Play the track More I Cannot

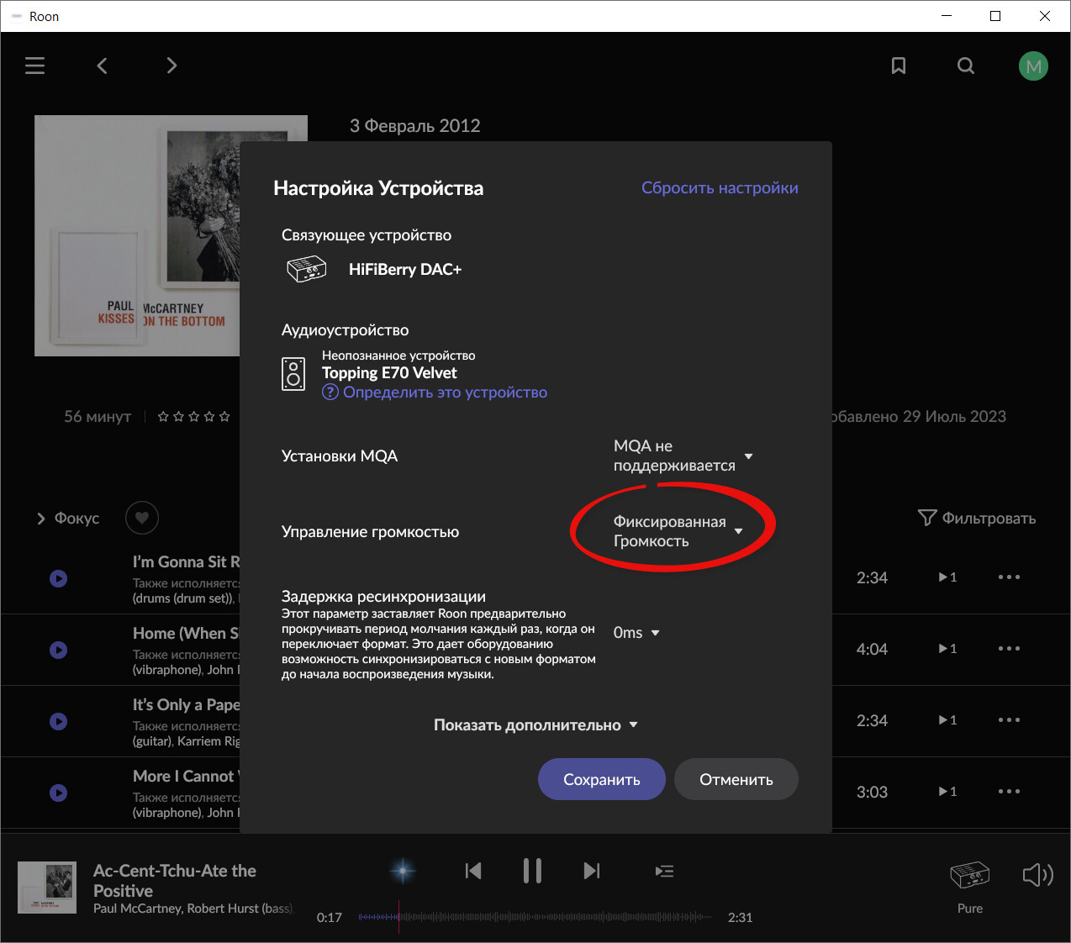tap(58, 793)
